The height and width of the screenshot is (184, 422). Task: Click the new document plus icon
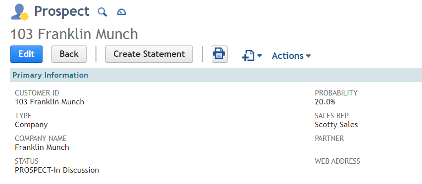[248, 56]
